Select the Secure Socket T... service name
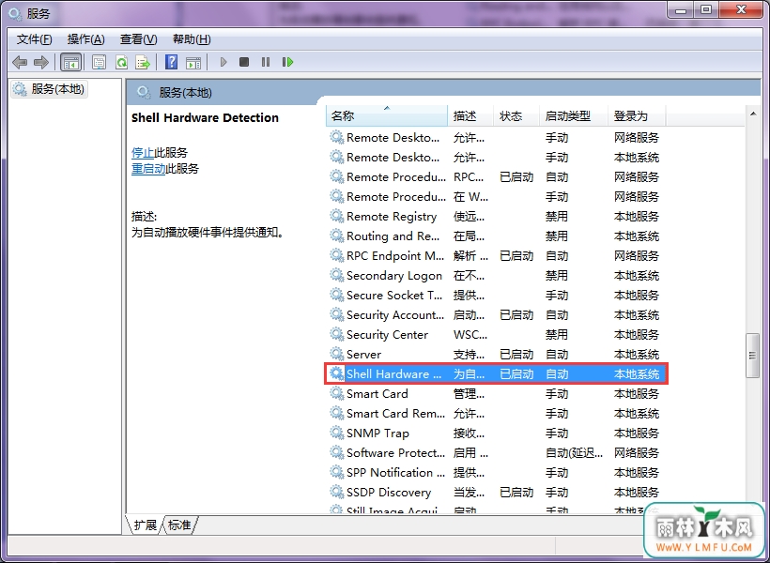The height and width of the screenshot is (563, 770). tap(394, 295)
